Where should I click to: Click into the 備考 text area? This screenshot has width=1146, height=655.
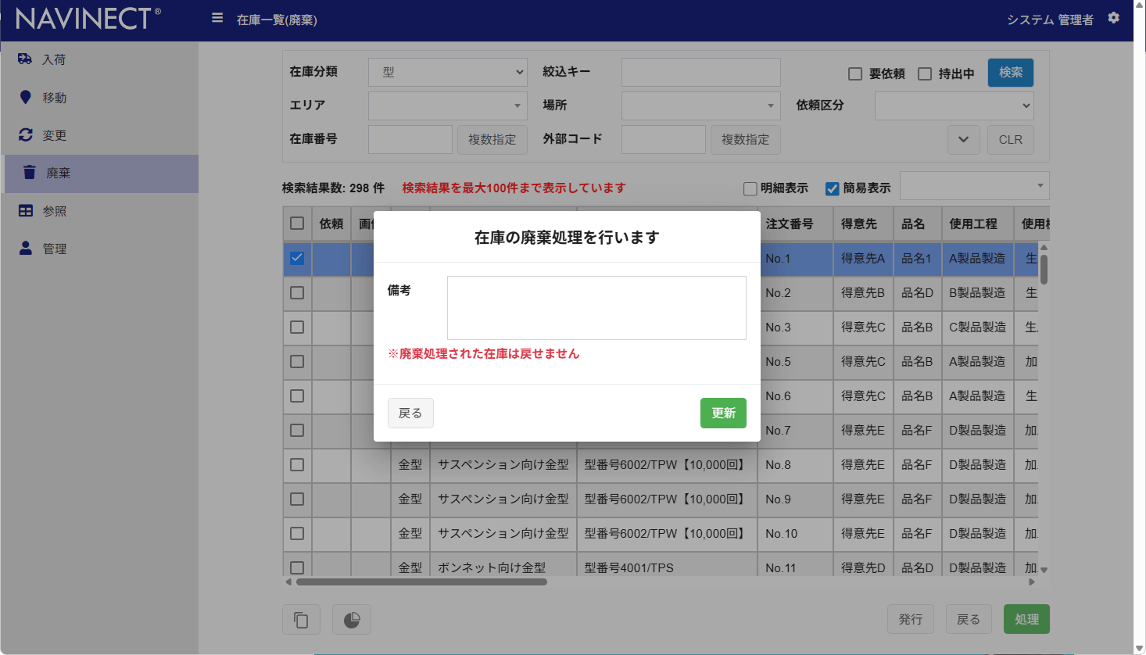tap(596, 307)
